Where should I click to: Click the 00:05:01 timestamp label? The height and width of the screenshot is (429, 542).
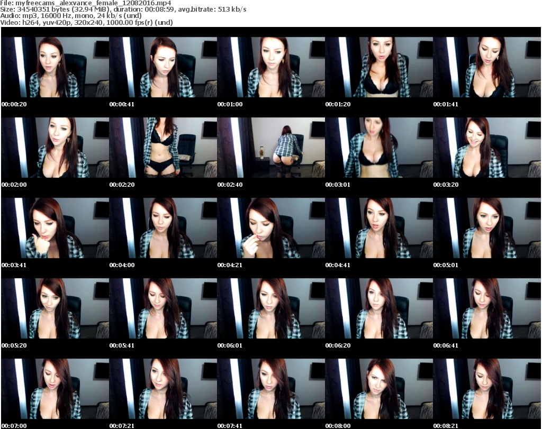coord(446,265)
